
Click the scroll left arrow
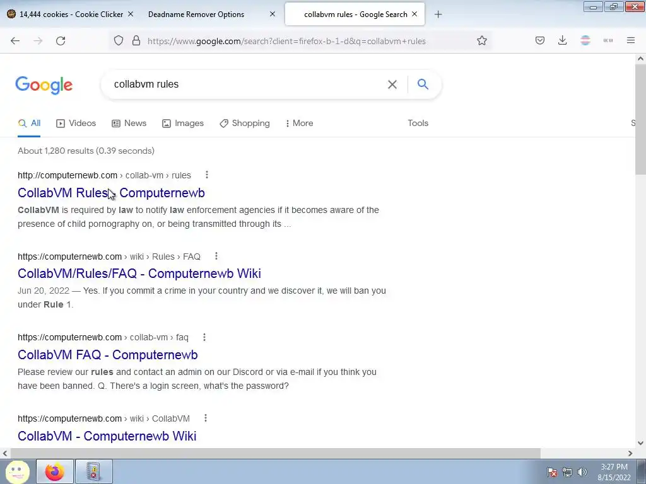(5, 453)
